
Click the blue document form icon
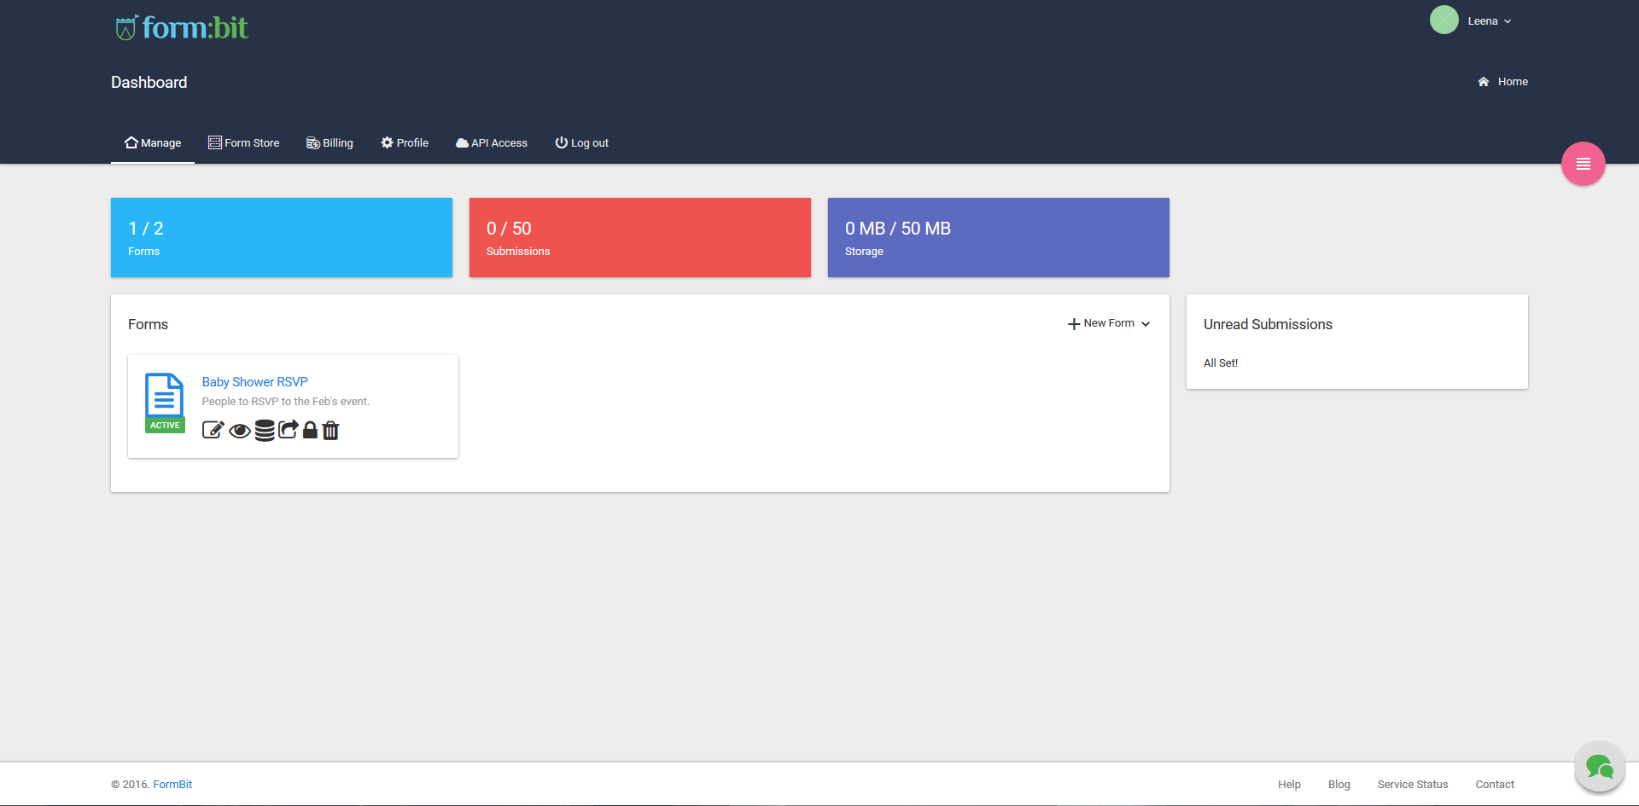164,395
